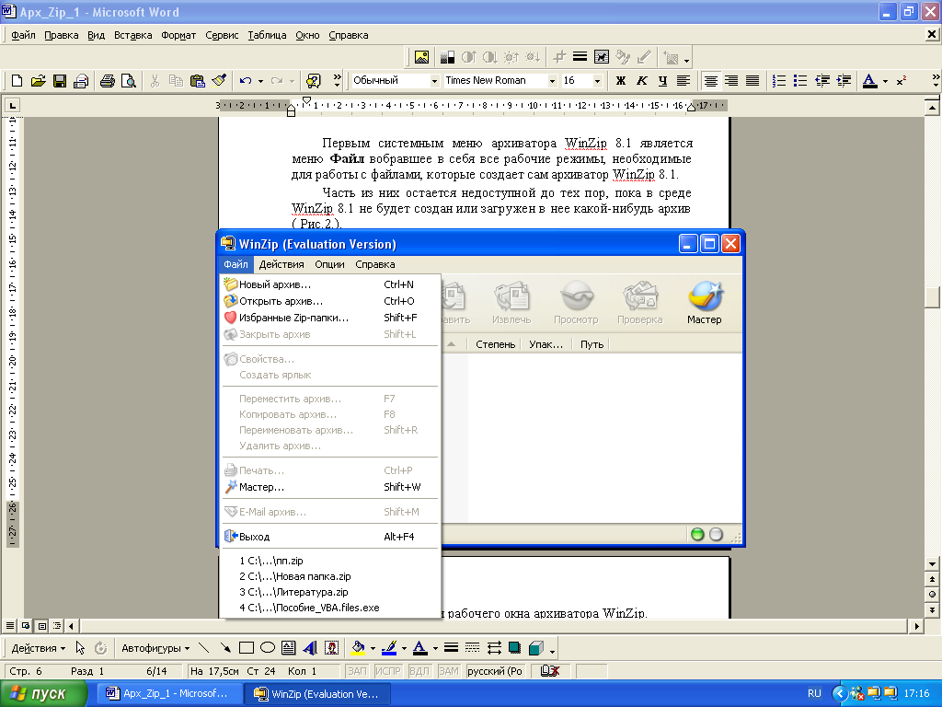The height and width of the screenshot is (707, 942).
Task: Center-align the paragraph text
Action: 711,81
